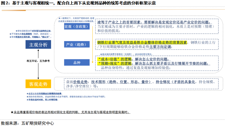Click the underlined 主要方向定调 text
This screenshot has height=126, width=225.
pos(160,47)
